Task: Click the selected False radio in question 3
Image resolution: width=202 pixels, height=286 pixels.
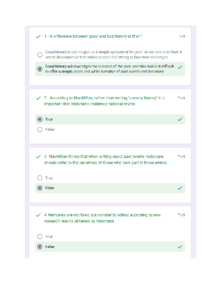Action: 40,188
